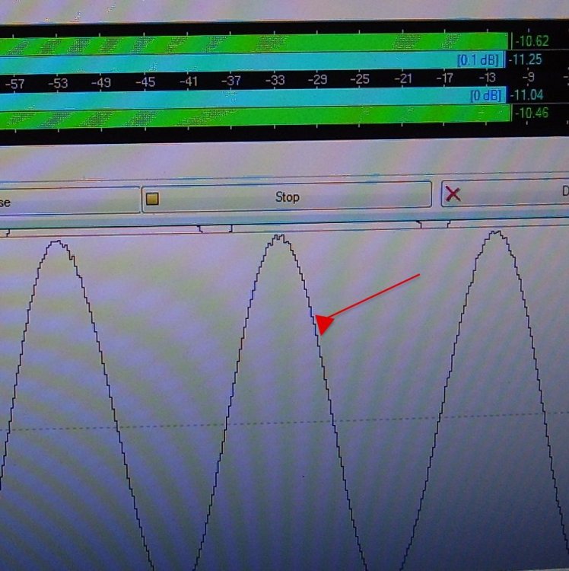
Task: Click the upper cyan RMS meter bar
Action: click(x=228, y=62)
